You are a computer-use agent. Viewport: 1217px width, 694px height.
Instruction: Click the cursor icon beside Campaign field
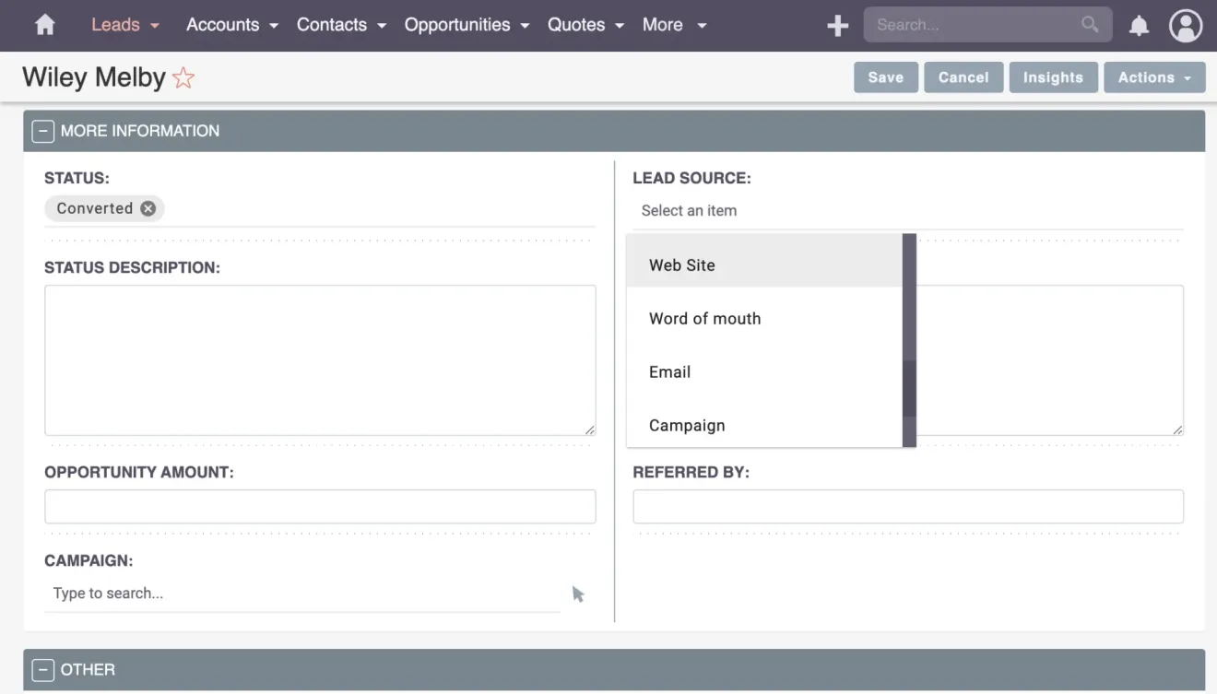(x=579, y=594)
